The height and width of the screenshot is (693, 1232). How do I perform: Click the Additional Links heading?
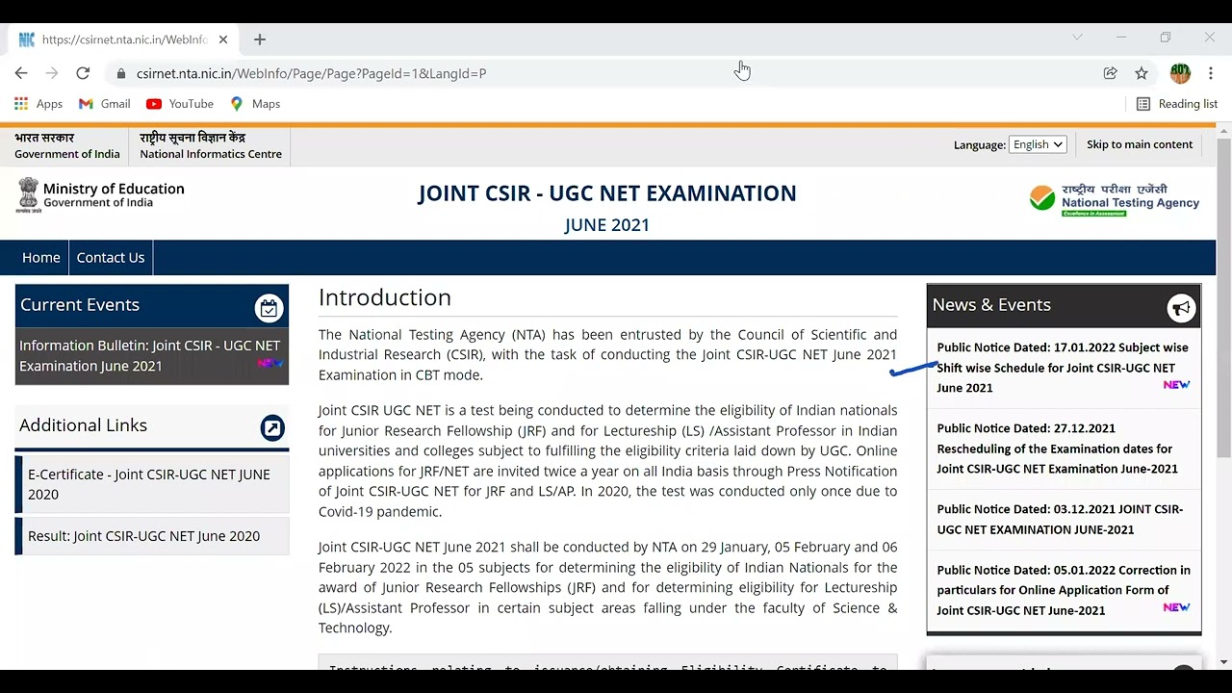point(83,425)
